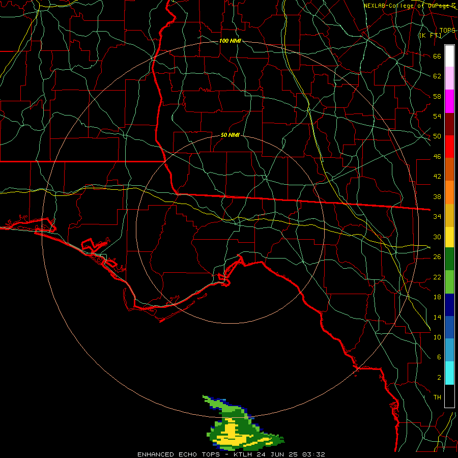This screenshot has height=458, width=458.
Task: Click the '42' legend value
Action: [437, 177]
